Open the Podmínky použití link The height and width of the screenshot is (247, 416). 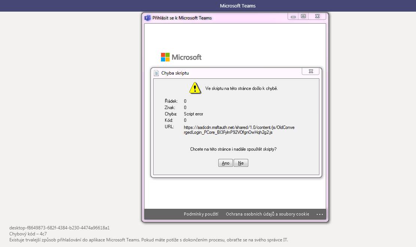click(201, 214)
